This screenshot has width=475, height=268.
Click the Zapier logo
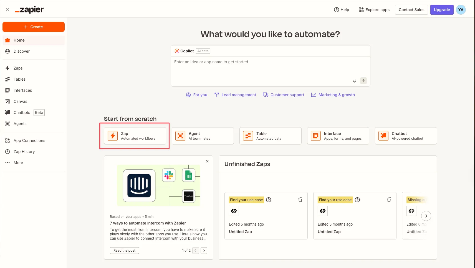tap(29, 10)
